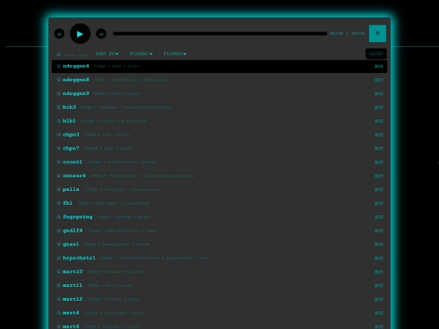This screenshot has width=439, height=329.
Task: Toggle favorite star for hrprchstrl
Action: click(59, 258)
